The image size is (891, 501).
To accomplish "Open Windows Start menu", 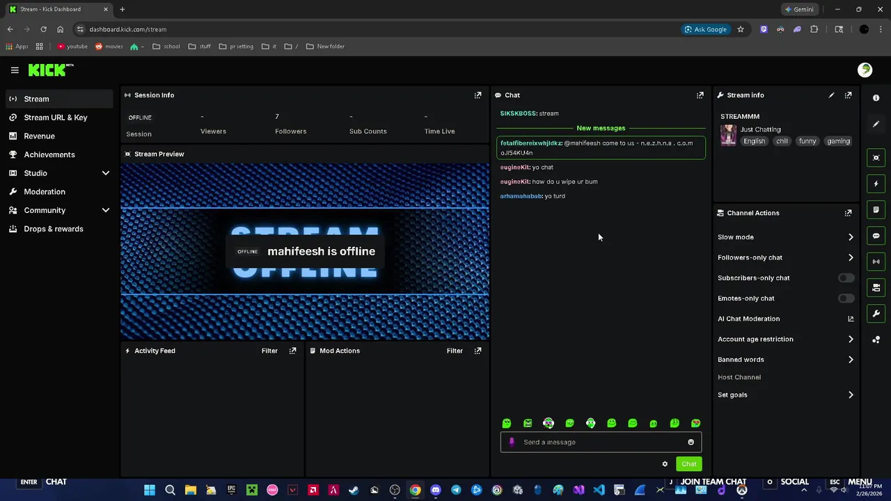I will (150, 491).
